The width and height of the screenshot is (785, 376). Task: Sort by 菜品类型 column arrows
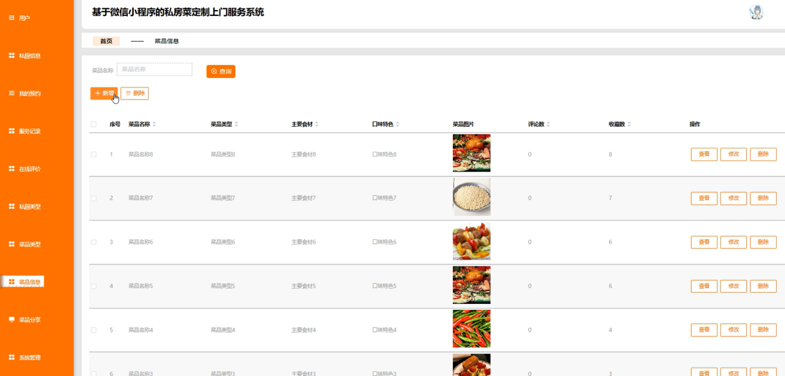coord(236,124)
